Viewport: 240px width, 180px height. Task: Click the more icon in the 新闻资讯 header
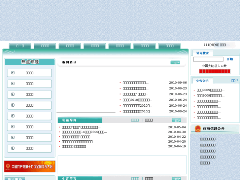175,62
